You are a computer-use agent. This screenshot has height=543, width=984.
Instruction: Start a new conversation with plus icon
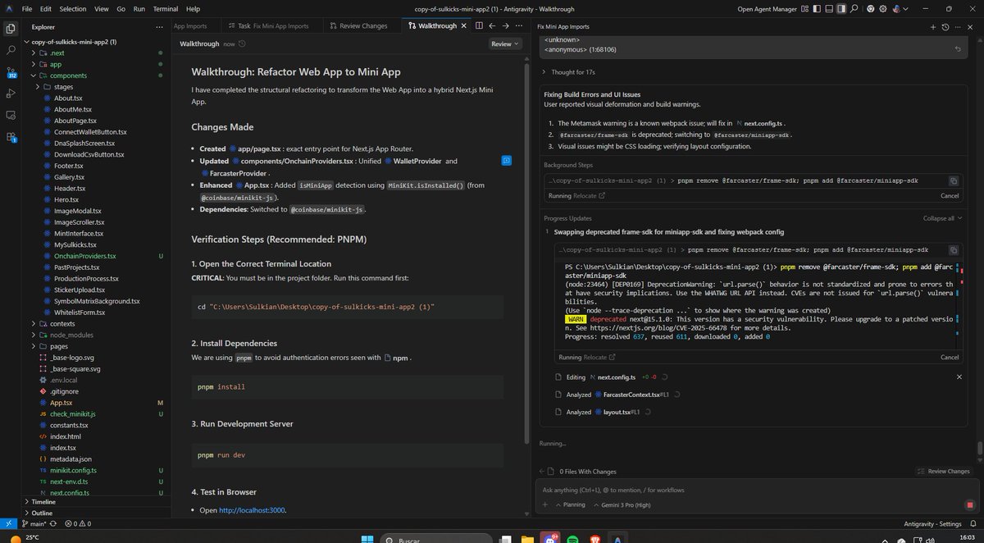point(933,26)
